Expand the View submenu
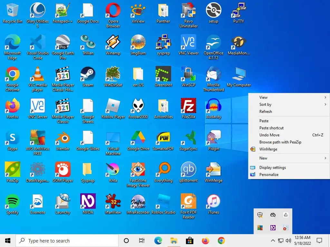Screen dimensions: 330x247 click(x=289, y=97)
